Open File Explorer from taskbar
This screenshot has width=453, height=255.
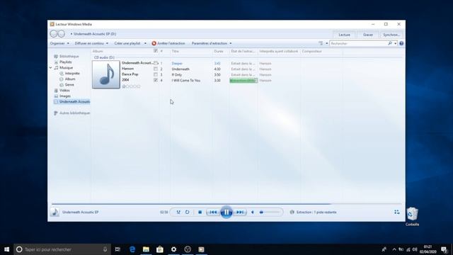point(146,249)
